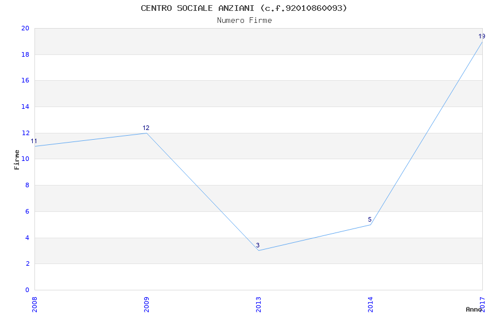
Task: Click the y-axis value 2
Action: (28, 264)
